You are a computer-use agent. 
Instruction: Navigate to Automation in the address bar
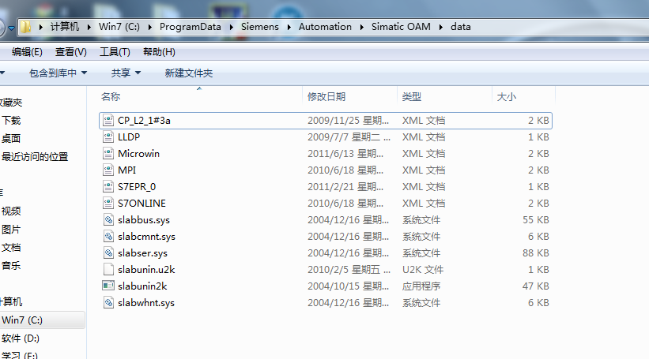coord(326,27)
